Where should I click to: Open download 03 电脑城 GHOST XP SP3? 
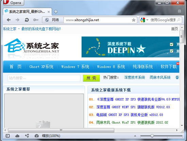(130, 115)
